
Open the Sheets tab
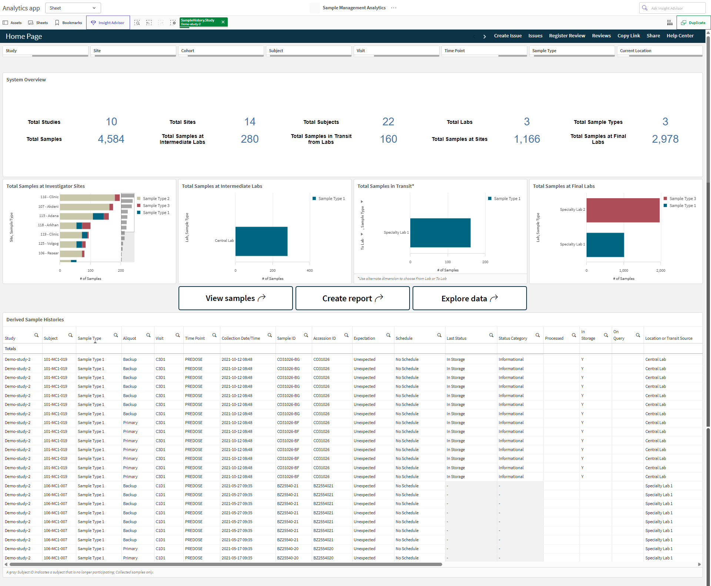[38, 23]
